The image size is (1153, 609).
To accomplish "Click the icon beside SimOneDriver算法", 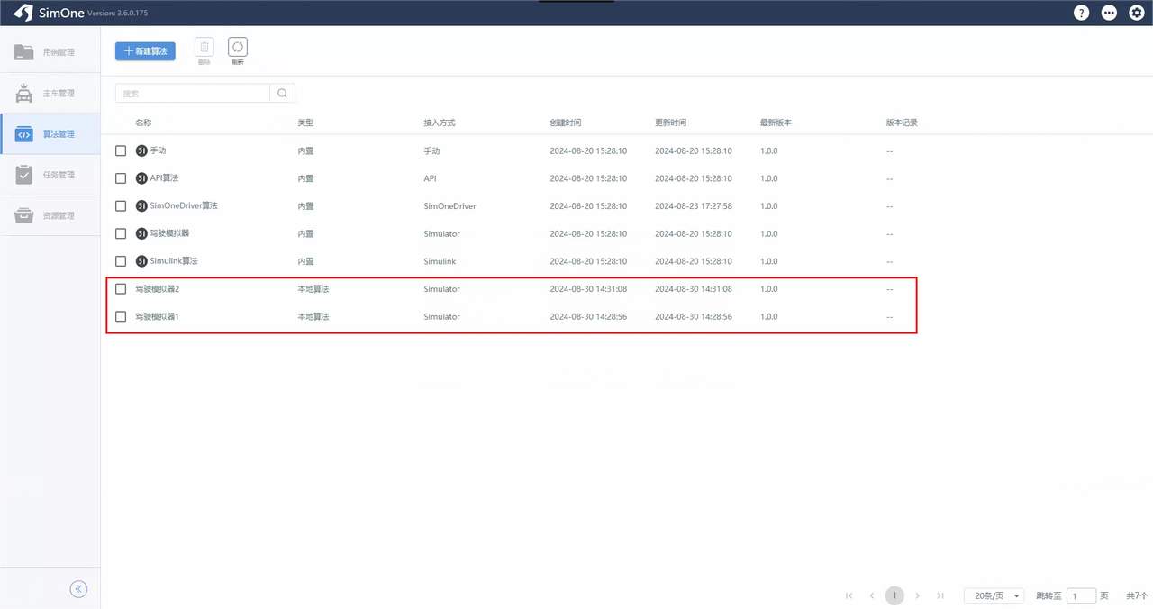I will point(141,205).
